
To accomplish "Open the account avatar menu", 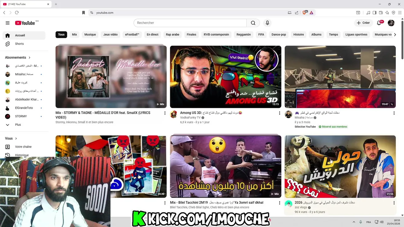I will (391, 23).
